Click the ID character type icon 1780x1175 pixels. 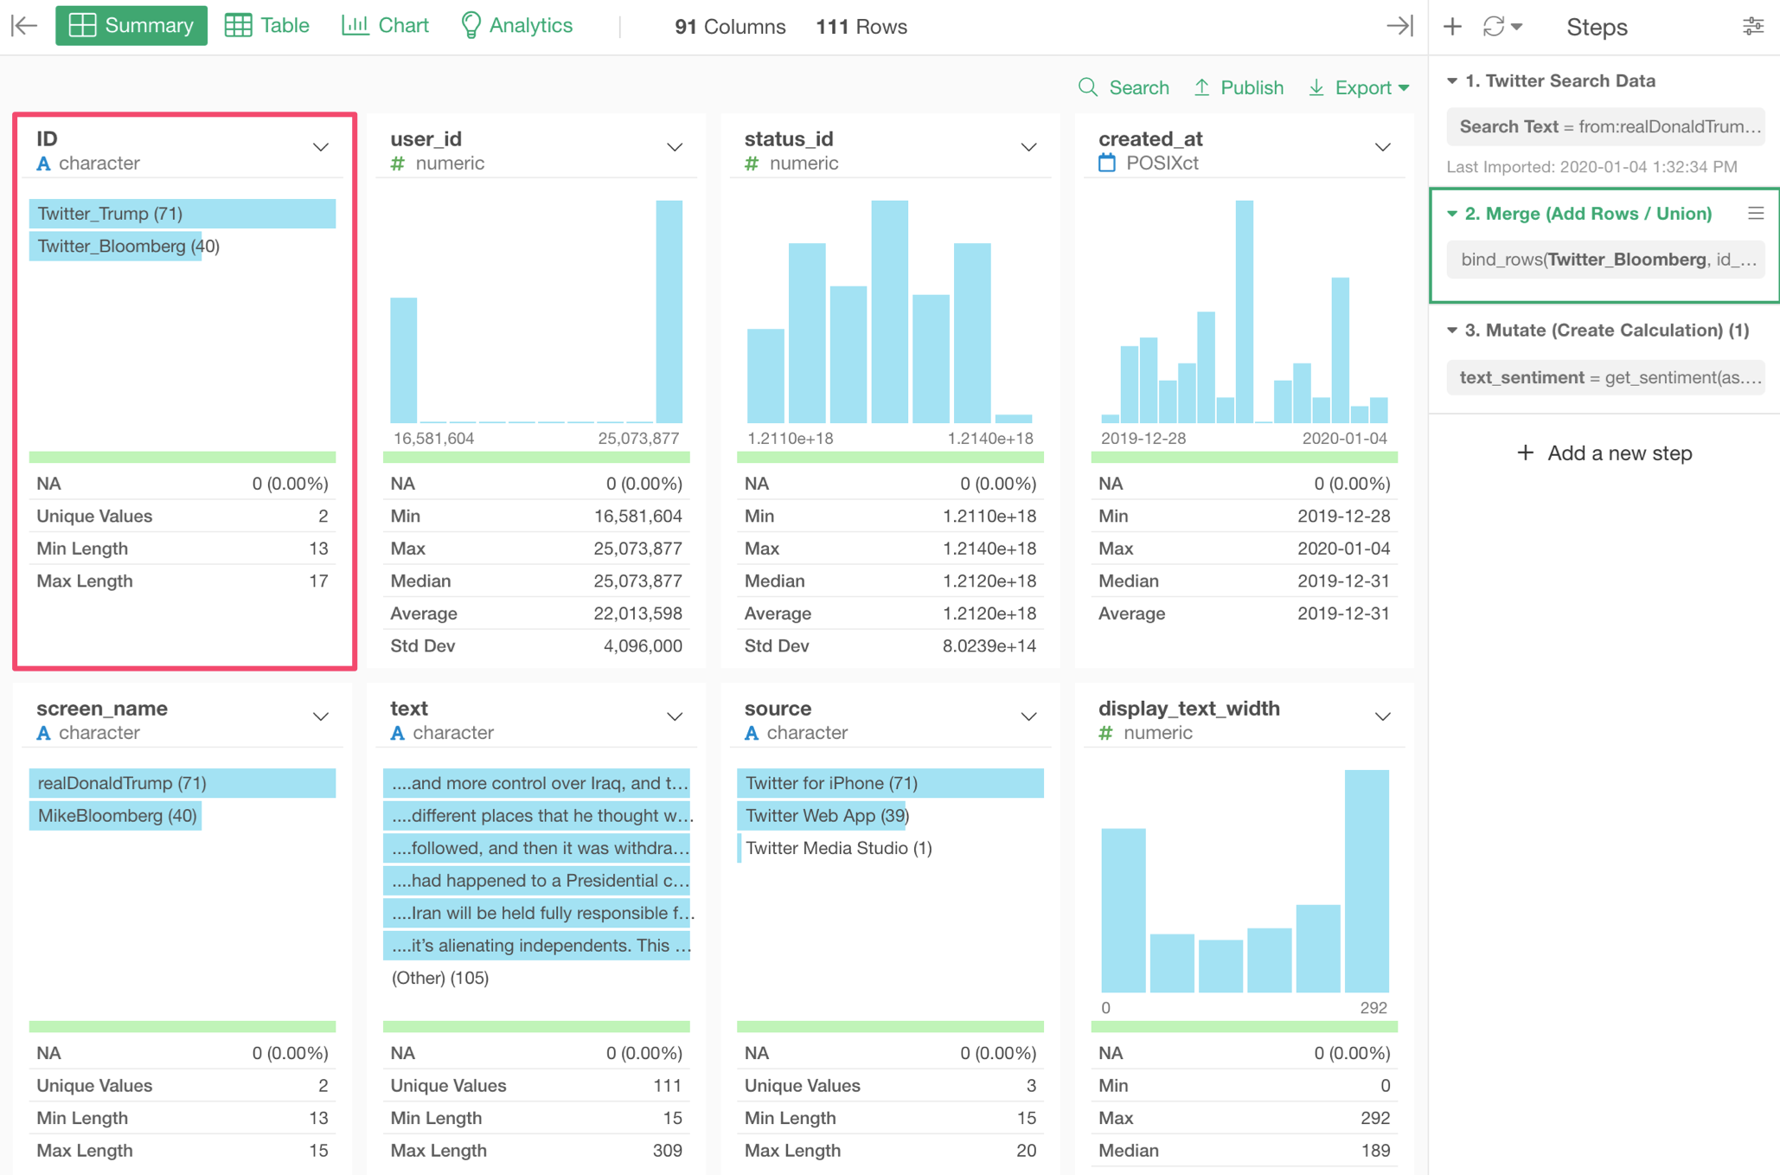pos(44,163)
